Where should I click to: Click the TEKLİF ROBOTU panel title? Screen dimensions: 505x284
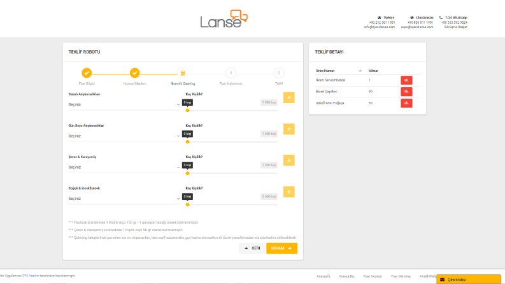click(85, 52)
